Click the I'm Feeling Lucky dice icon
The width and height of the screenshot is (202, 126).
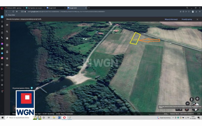point(7,45)
